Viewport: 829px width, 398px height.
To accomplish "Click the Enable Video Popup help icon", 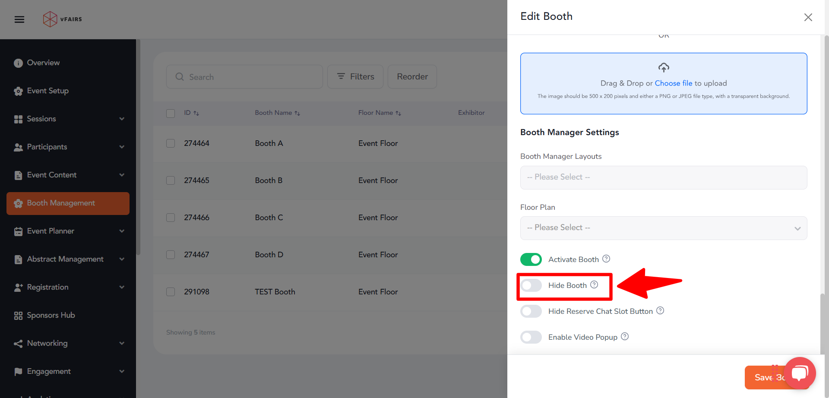I will pos(625,336).
